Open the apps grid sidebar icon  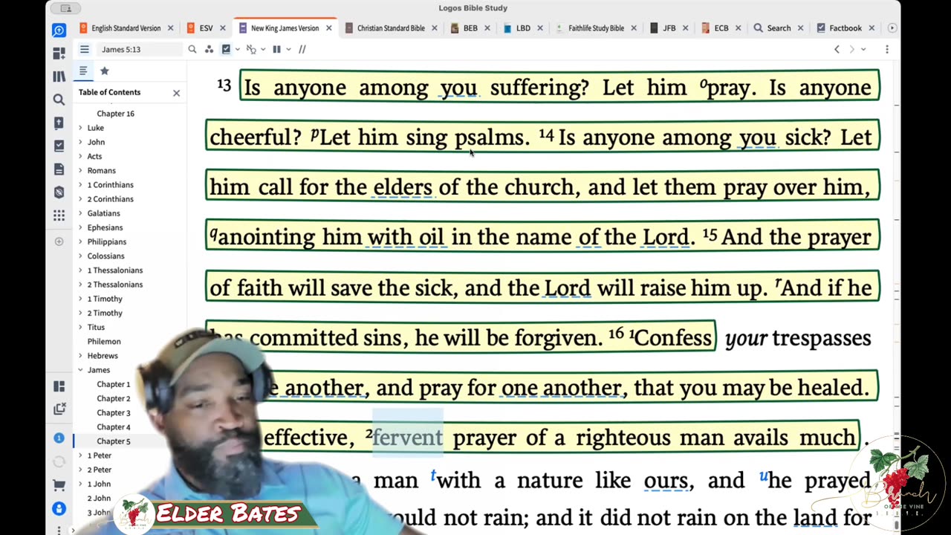59,215
